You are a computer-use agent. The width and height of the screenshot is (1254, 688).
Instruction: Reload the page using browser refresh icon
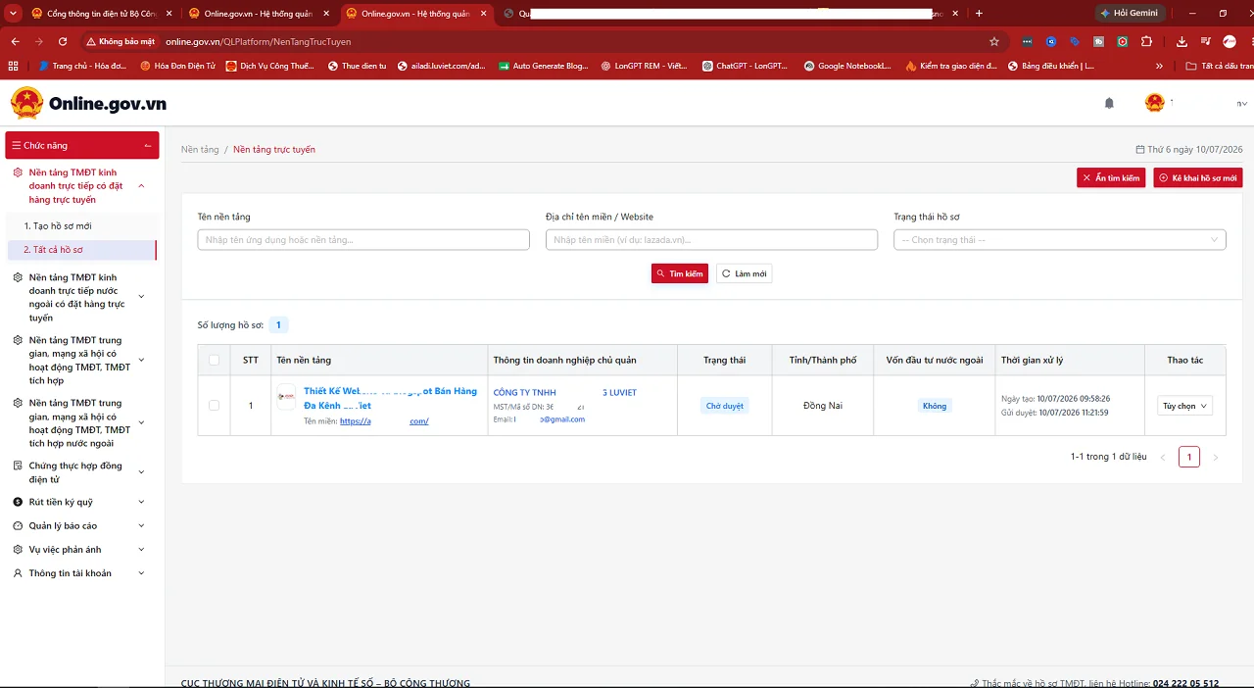pos(63,42)
